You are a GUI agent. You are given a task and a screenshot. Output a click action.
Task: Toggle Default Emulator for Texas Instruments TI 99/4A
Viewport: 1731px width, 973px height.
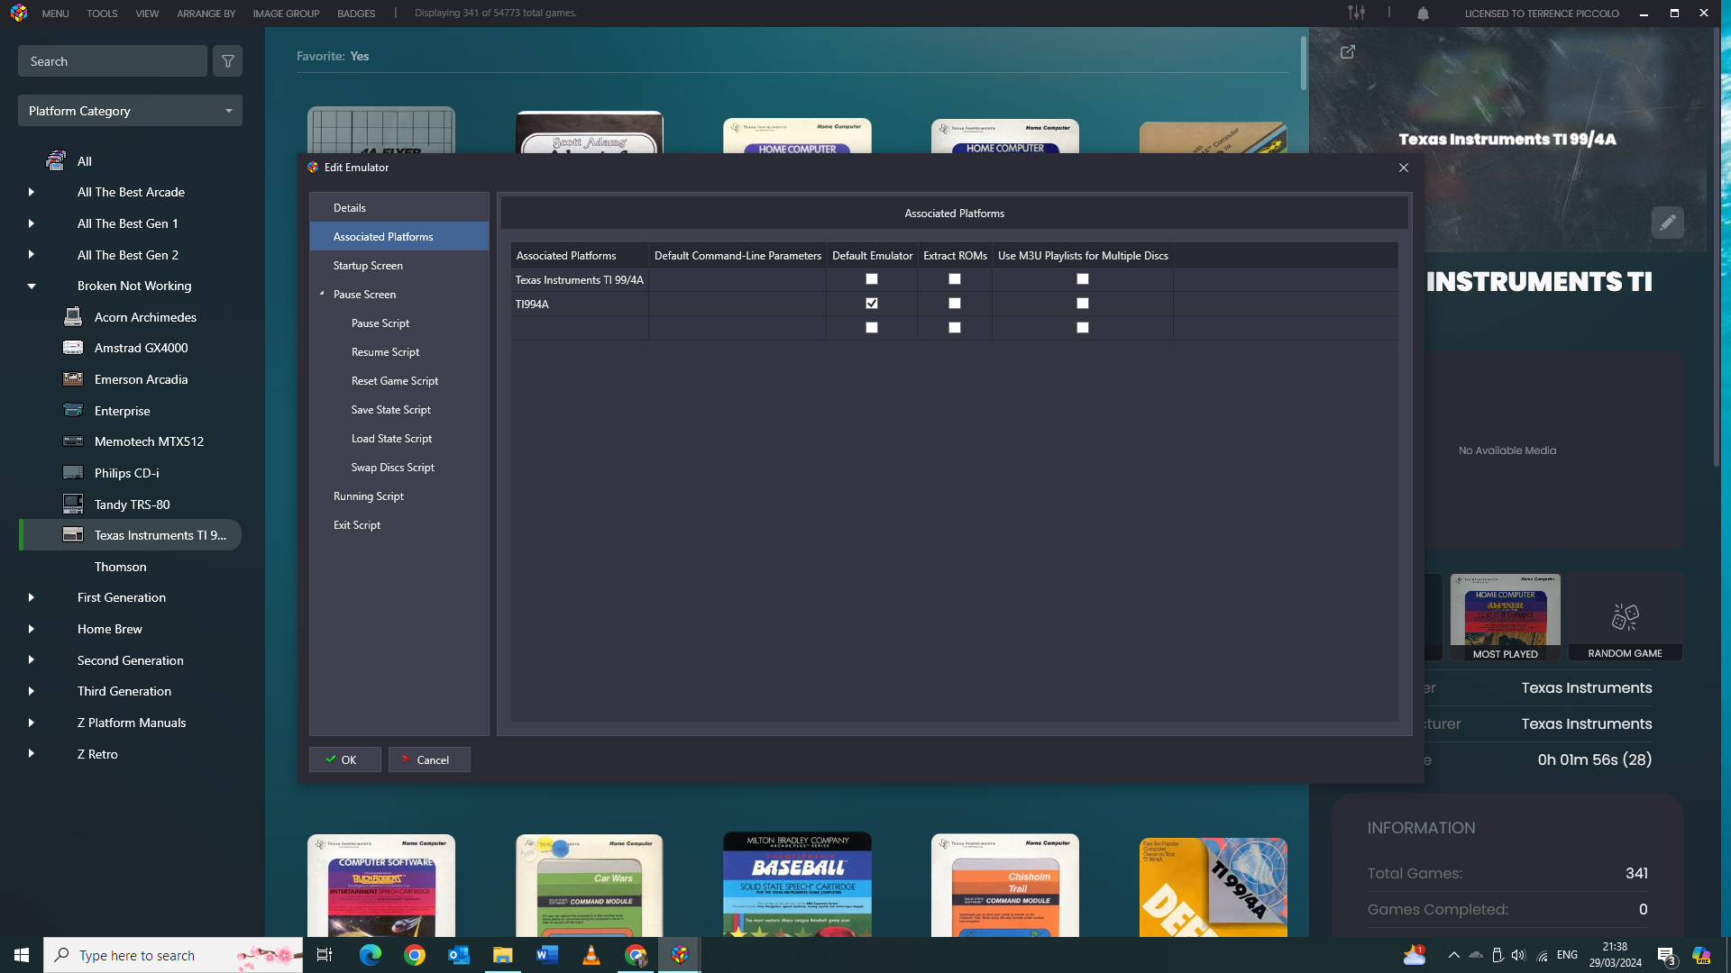point(872,279)
